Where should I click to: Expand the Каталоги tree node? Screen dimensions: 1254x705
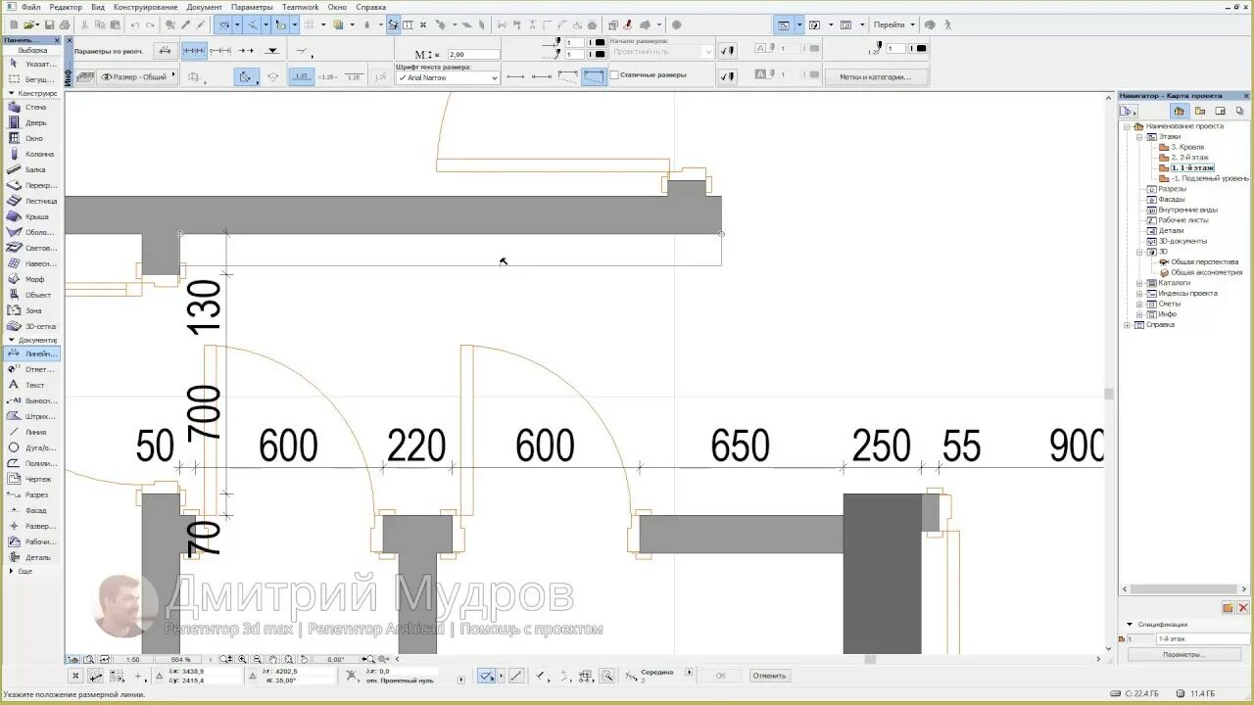[x=1139, y=283]
